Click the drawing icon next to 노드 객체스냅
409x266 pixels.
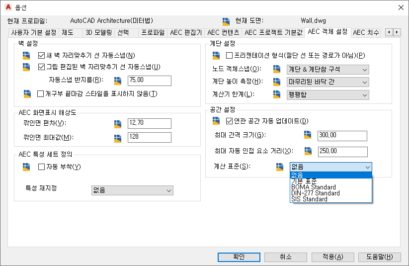[x=277, y=69]
